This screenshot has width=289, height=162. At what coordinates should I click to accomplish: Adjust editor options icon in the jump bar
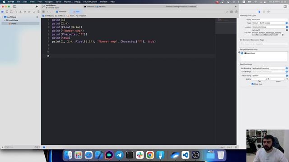pos(231,12)
